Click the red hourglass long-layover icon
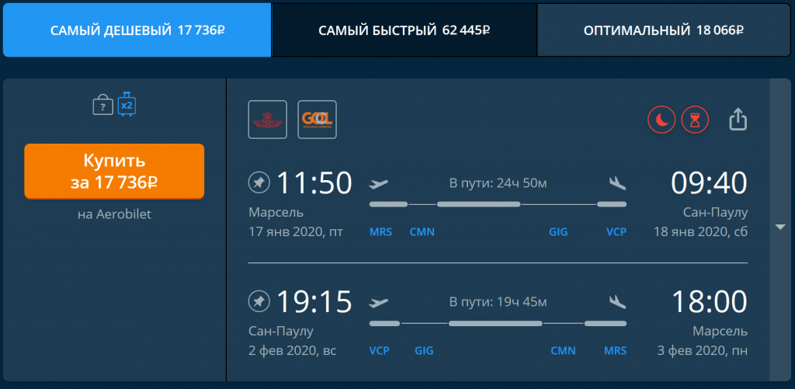 (x=695, y=120)
